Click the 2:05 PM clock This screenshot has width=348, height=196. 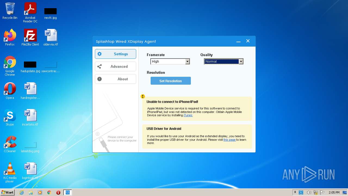tap(334, 192)
